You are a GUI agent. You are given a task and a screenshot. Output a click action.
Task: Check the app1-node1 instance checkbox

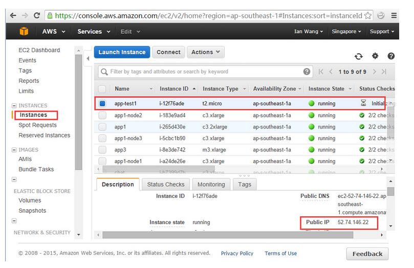pyautogui.click(x=102, y=161)
